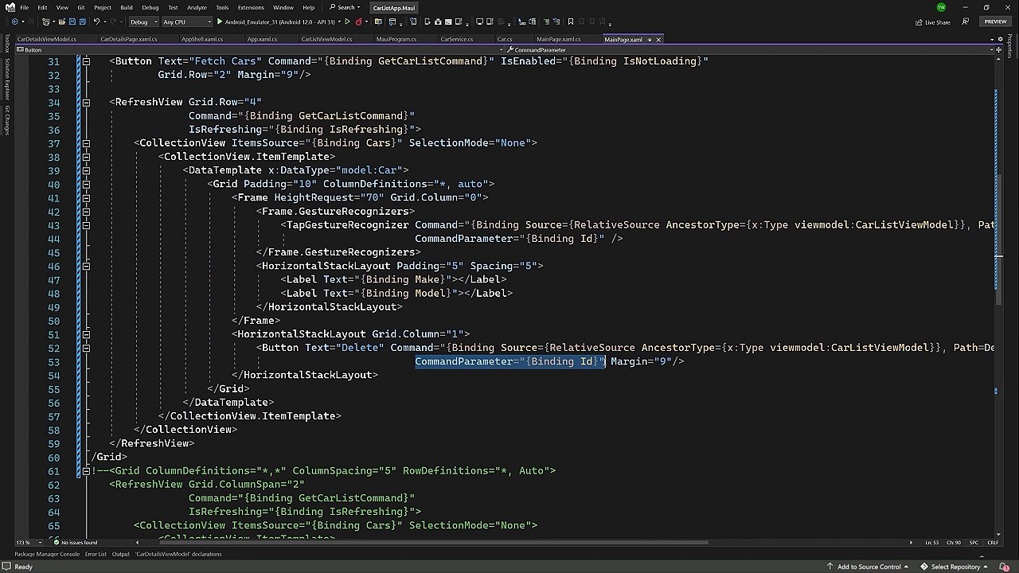Collapse the Button element at line 31
Image resolution: width=1019 pixels, height=573 pixels.
[86, 61]
